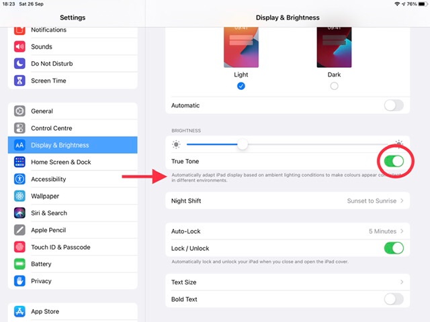
Task: Open the Text Size chevron
Action: (x=402, y=282)
